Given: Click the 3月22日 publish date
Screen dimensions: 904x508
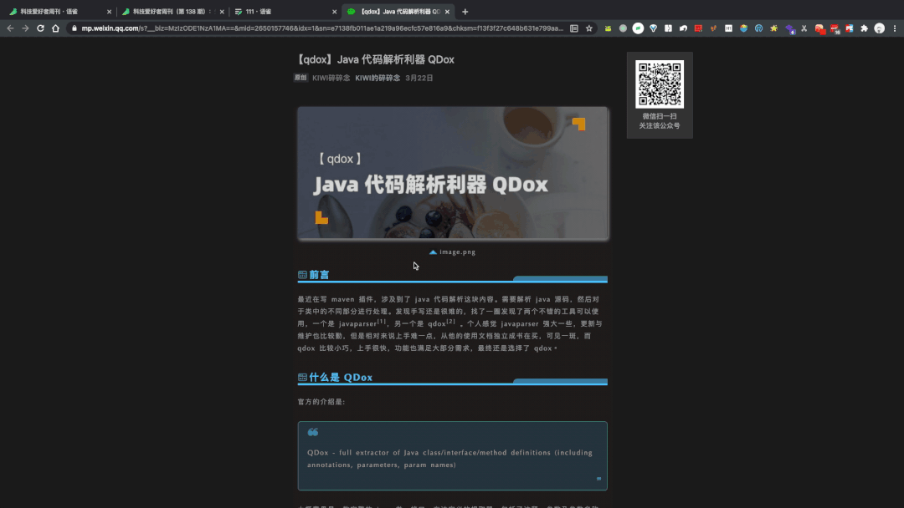Looking at the screenshot, I should tap(419, 78).
